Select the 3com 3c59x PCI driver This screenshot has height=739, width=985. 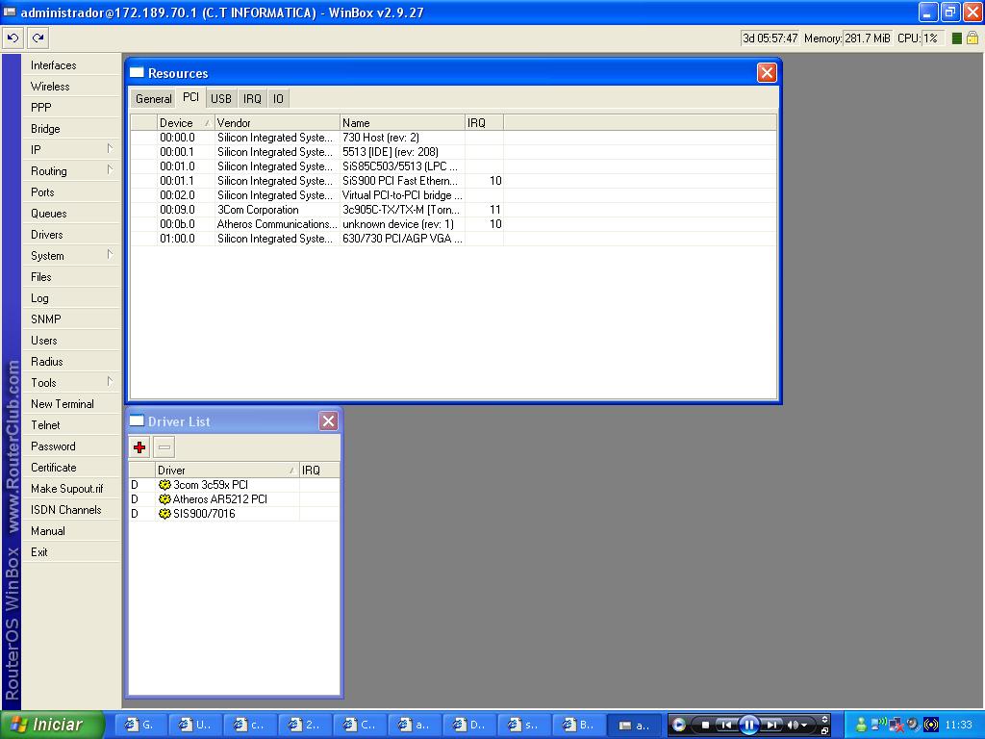(235, 485)
